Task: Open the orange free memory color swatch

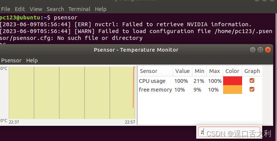Action: (233, 90)
